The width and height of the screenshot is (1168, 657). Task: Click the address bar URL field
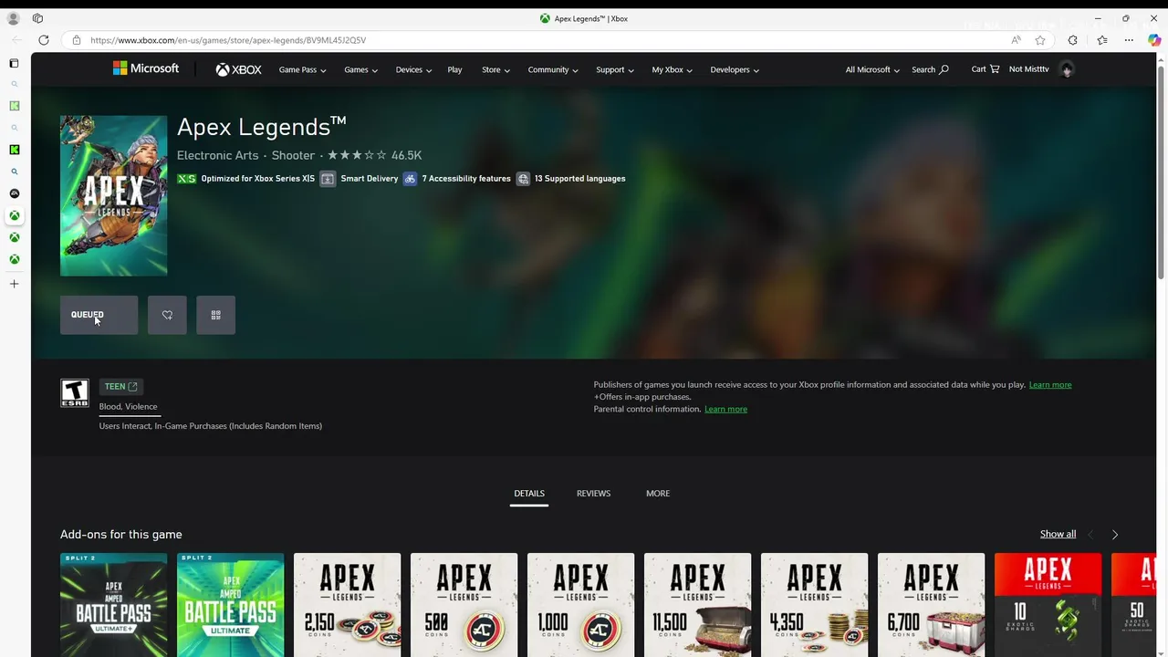538,40
